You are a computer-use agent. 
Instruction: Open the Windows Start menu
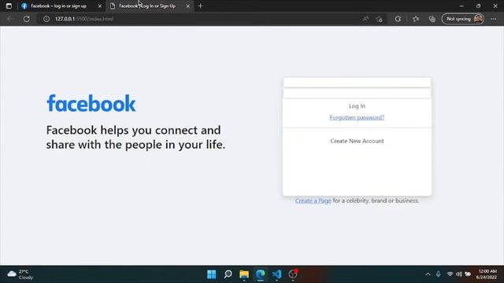[212, 274]
